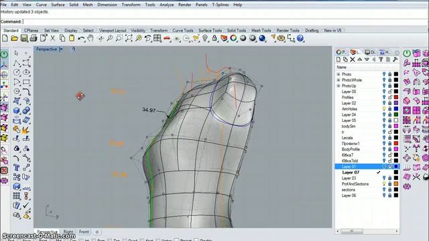Click the New file icon in Standard toolbar
Screen dimensions: 429x241
[5, 38]
